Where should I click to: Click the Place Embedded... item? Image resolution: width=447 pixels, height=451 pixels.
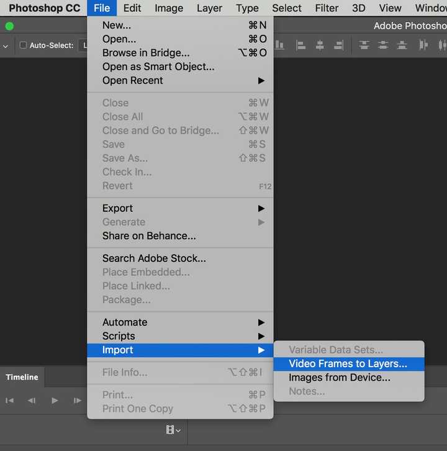coord(180,272)
